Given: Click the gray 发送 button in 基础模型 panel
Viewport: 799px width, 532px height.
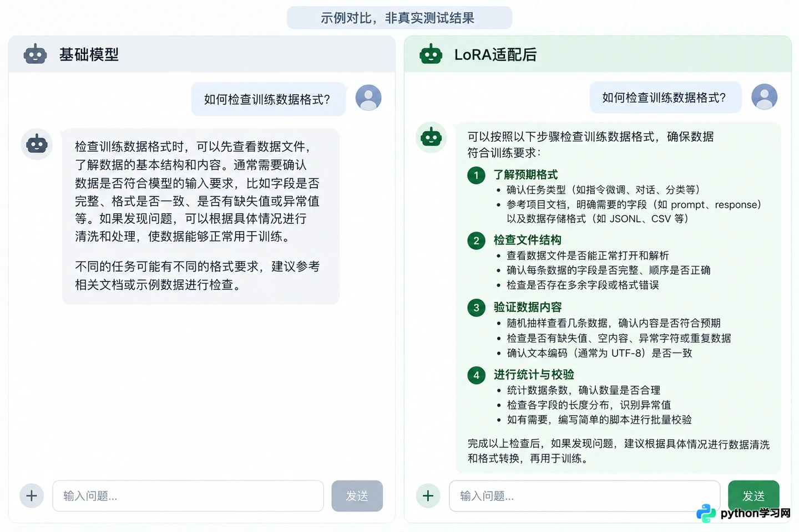Looking at the screenshot, I should (357, 495).
